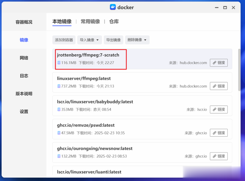Open the 链接 link for ourongxing/newsnow image

[219, 156]
